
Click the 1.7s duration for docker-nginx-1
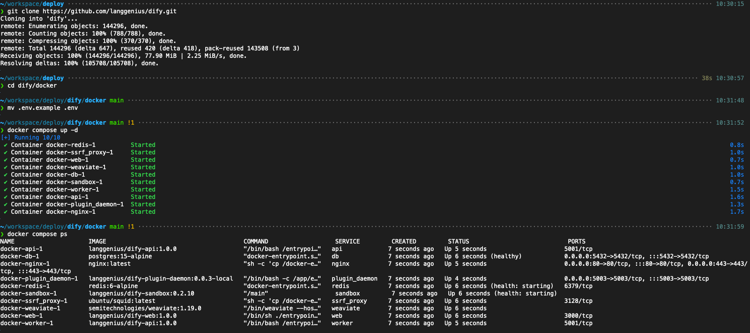[737, 212]
